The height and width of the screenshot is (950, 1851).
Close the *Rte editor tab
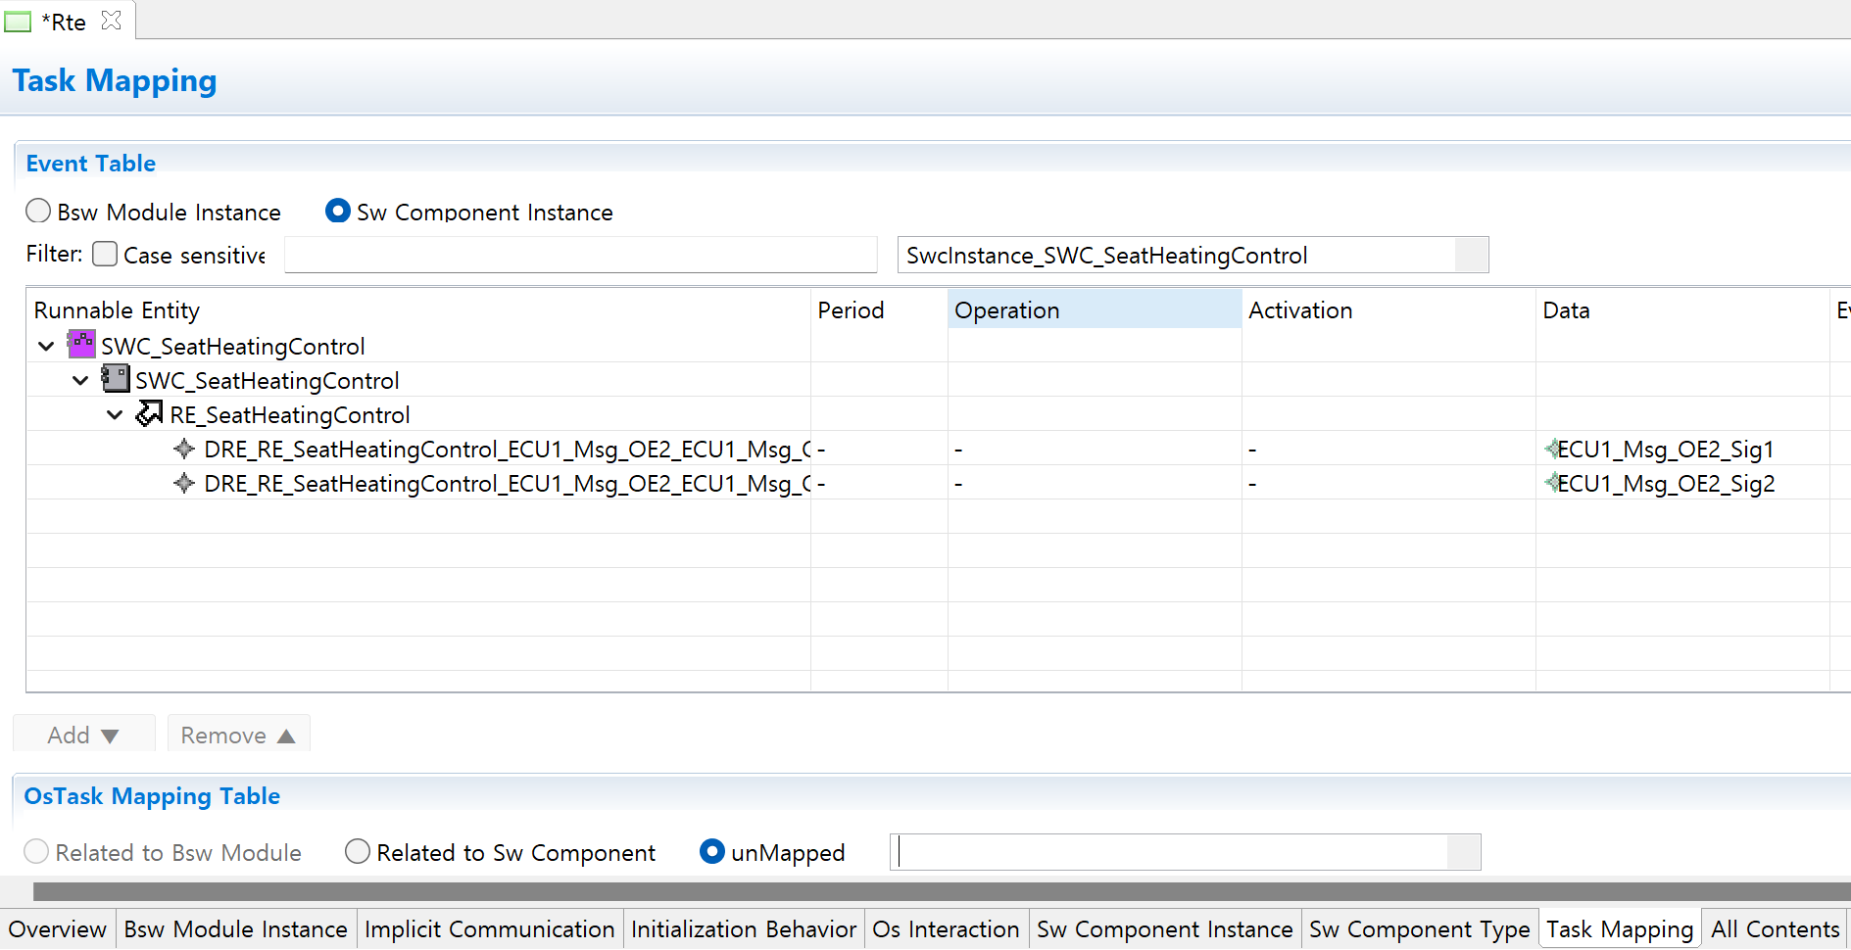coord(112,21)
